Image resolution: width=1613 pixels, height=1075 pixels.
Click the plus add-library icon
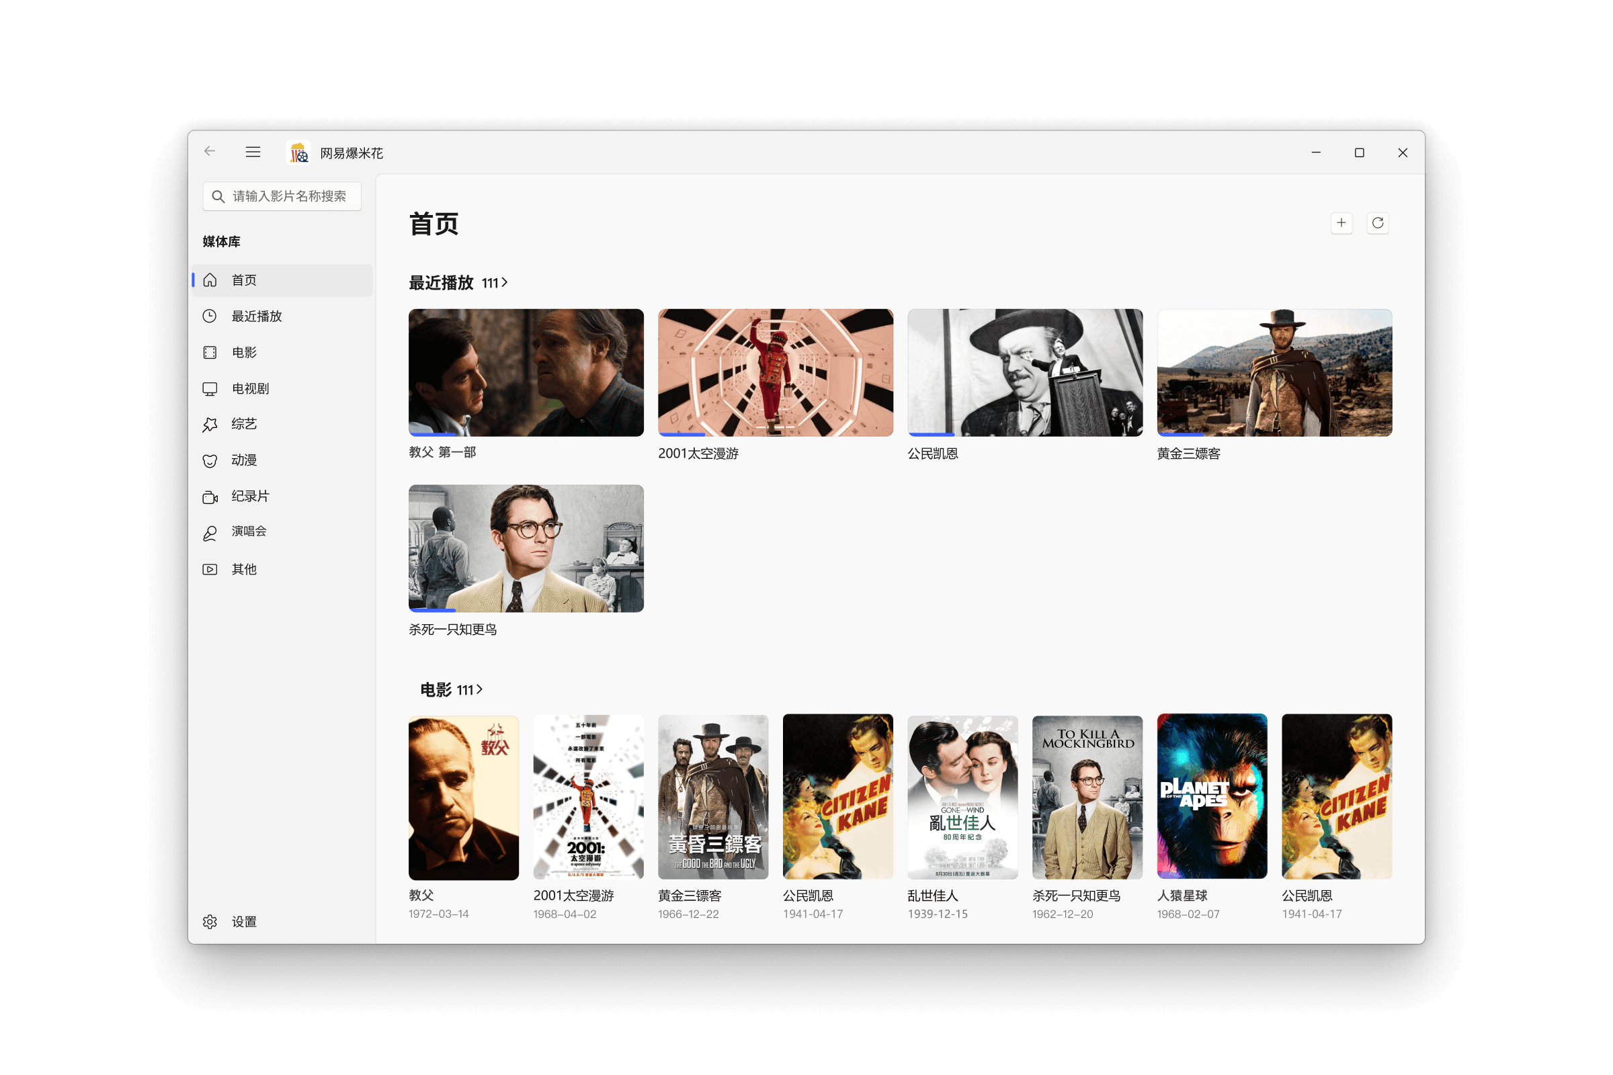pyautogui.click(x=1341, y=223)
